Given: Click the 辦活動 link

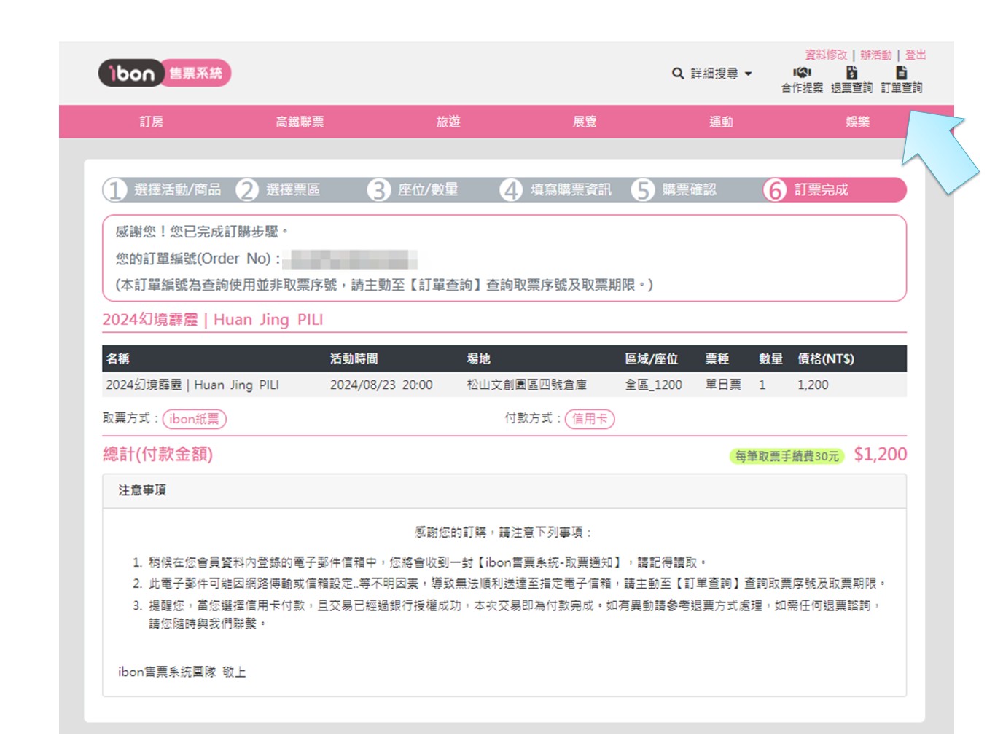Looking at the screenshot, I should [875, 55].
